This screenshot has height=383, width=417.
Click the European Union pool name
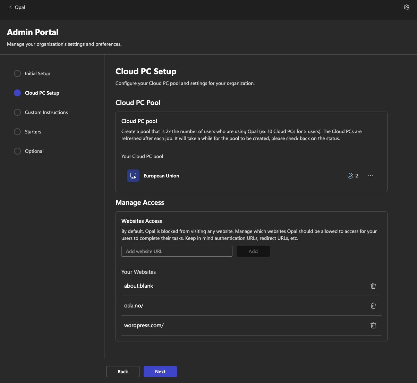[x=161, y=176]
